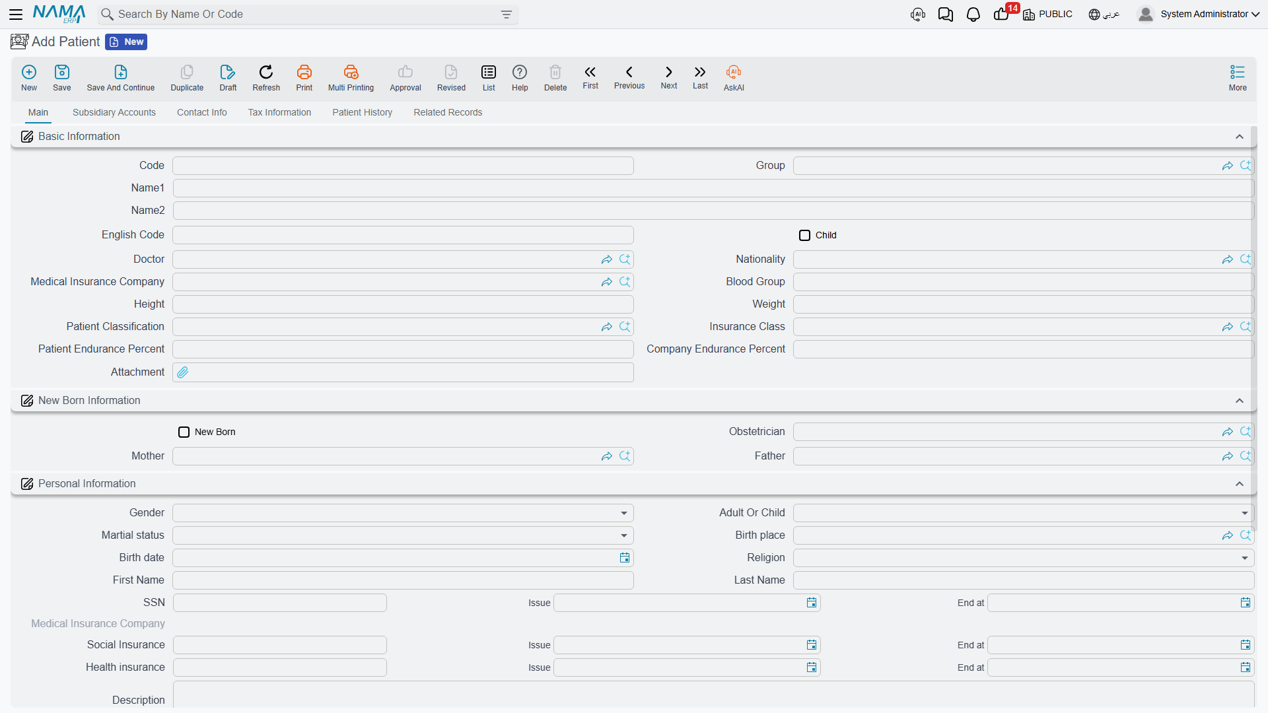
Task: Open System Administrator user menu
Action: coord(1198,14)
